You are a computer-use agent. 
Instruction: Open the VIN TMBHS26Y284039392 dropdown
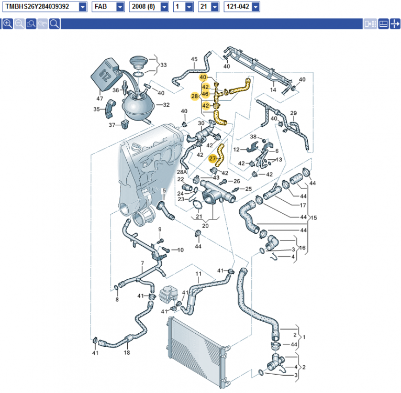pos(83,7)
